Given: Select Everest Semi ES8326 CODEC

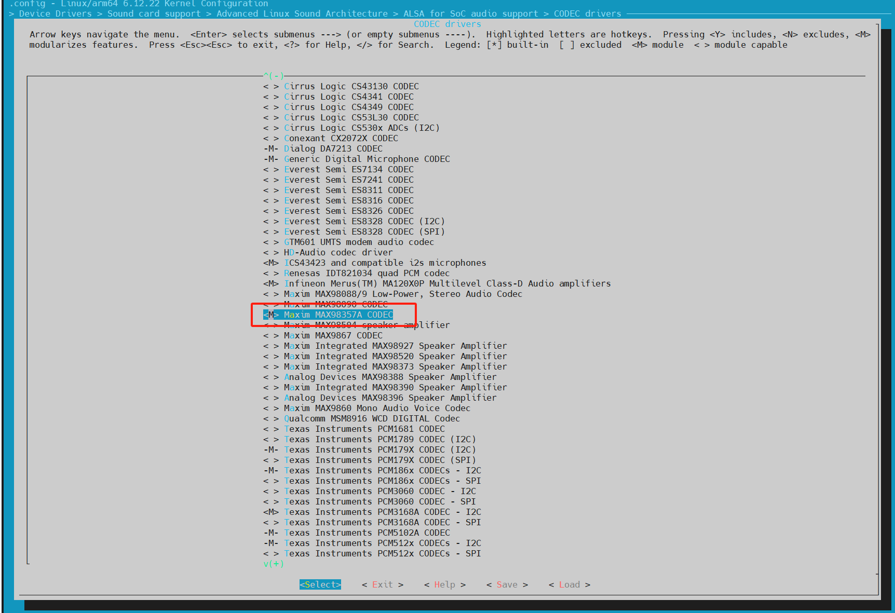Looking at the screenshot, I should click(338, 211).
